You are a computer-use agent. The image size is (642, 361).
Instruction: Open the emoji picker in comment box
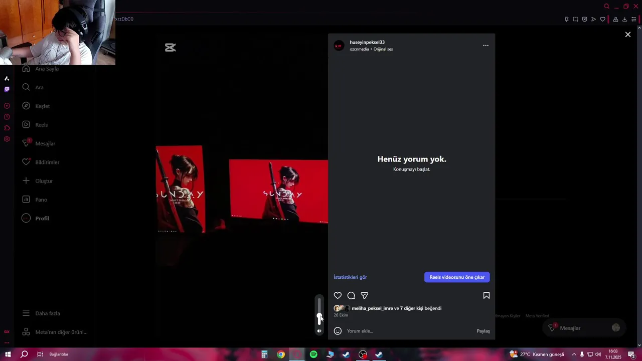click(x=338, y=331)
